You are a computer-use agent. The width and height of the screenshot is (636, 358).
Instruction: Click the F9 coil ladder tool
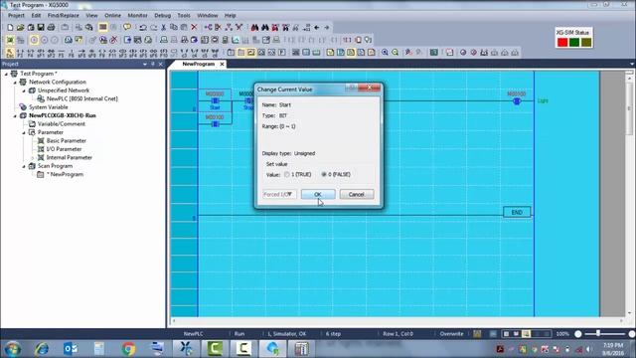[x=102, y=53]
